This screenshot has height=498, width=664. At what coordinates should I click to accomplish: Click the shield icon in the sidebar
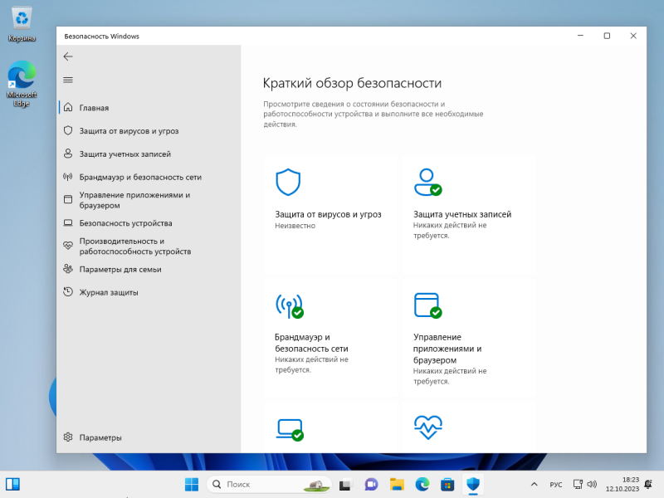[x=68, y=130]
